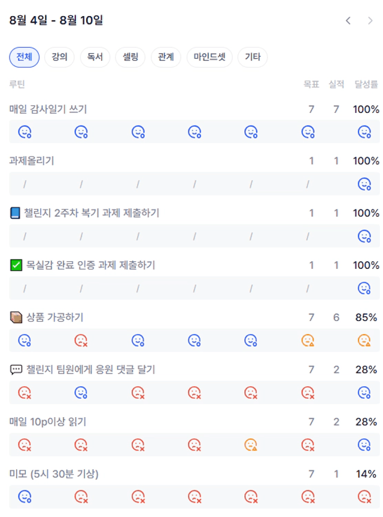
Task: Click the first orange face in 상품 가공하기 row
Action: tap(308, 340)
